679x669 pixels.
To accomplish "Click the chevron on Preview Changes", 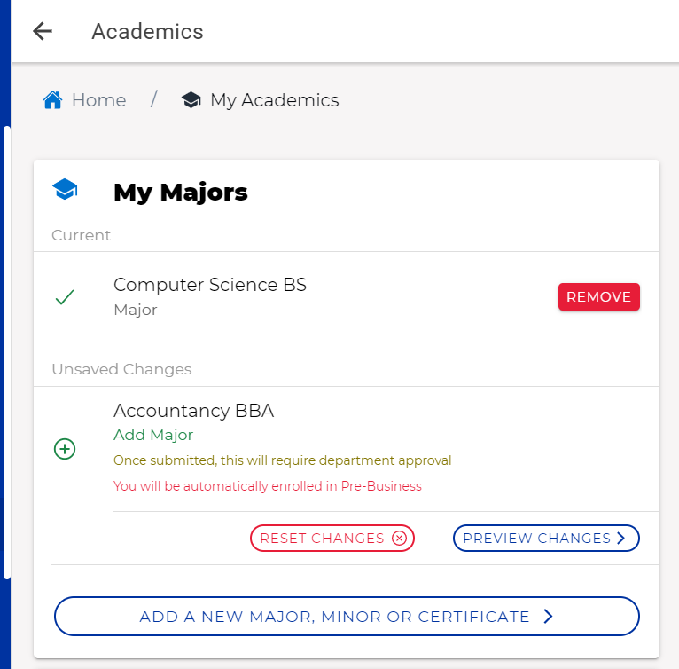I will pyautogui.click(x=621, y=538).
